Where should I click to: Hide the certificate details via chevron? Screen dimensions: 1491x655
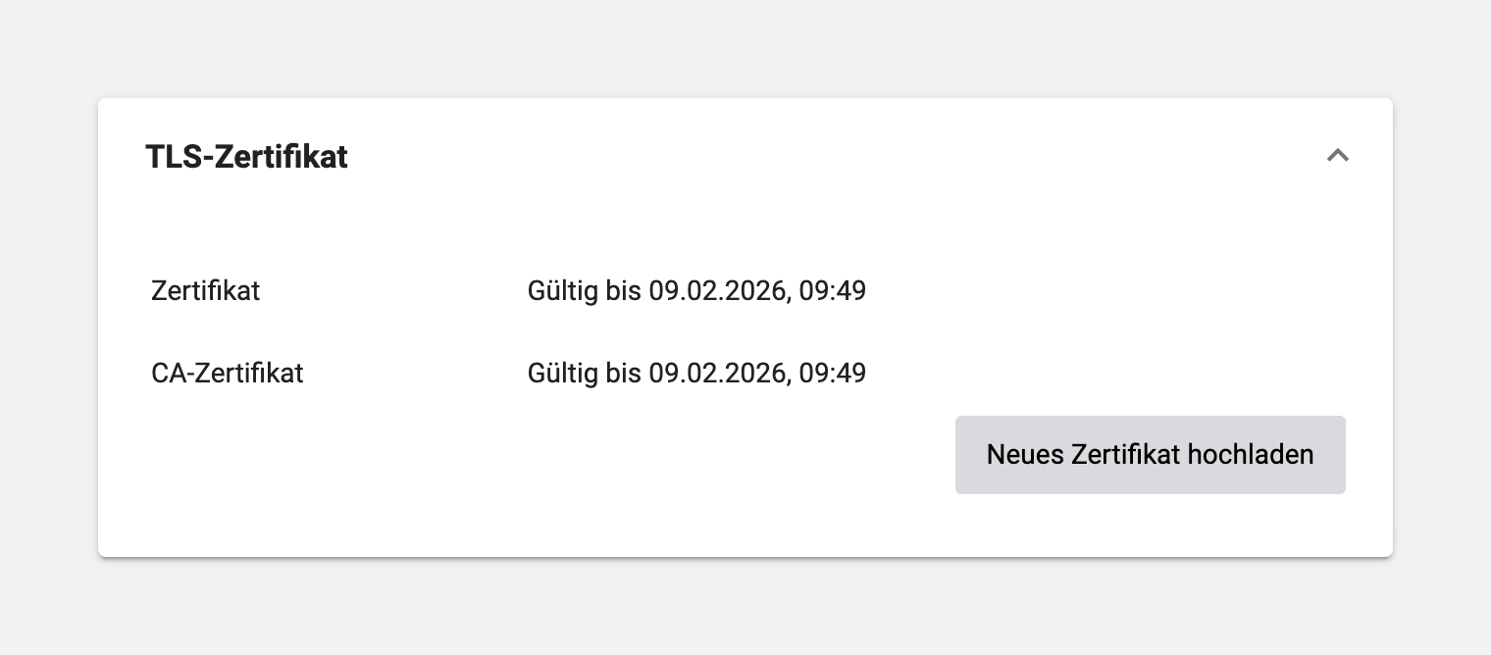(1338, 156)
